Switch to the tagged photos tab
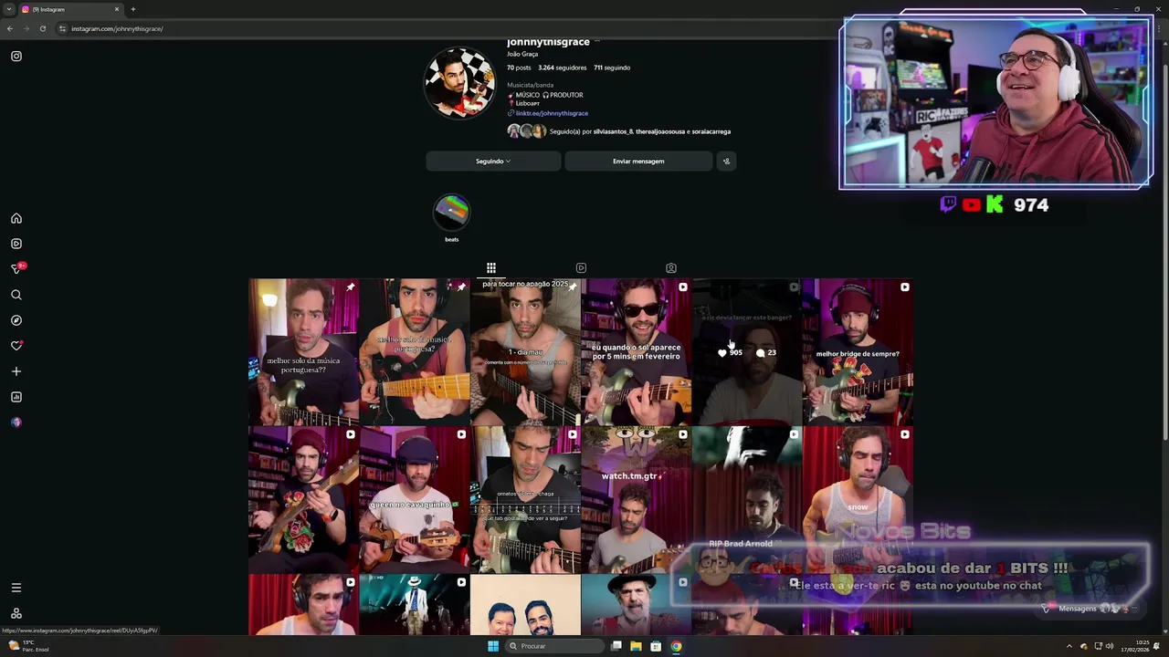The width and height of the screenshot is (1169, 657). 671,268
